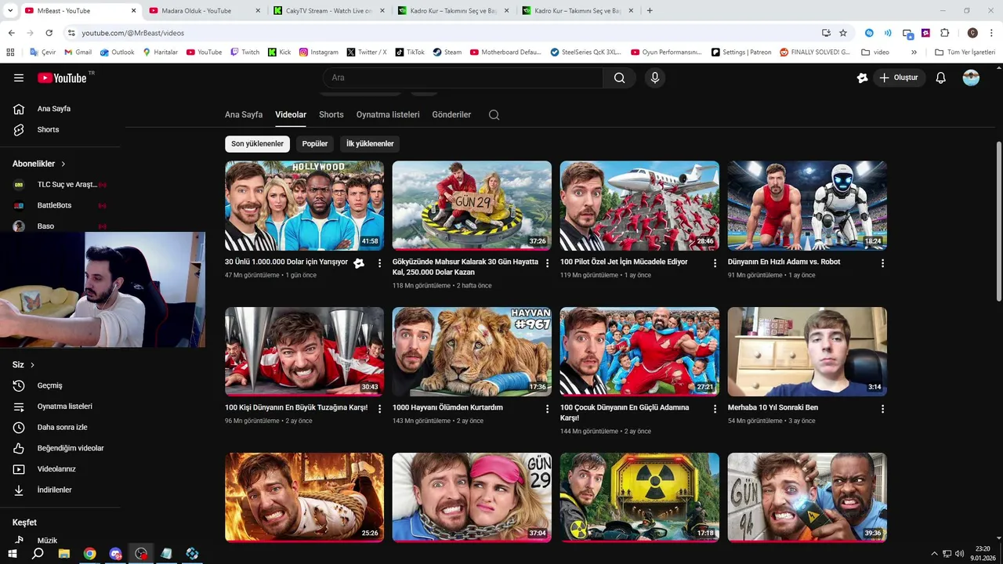Reload the page in browser toolbar

point(49,33)
